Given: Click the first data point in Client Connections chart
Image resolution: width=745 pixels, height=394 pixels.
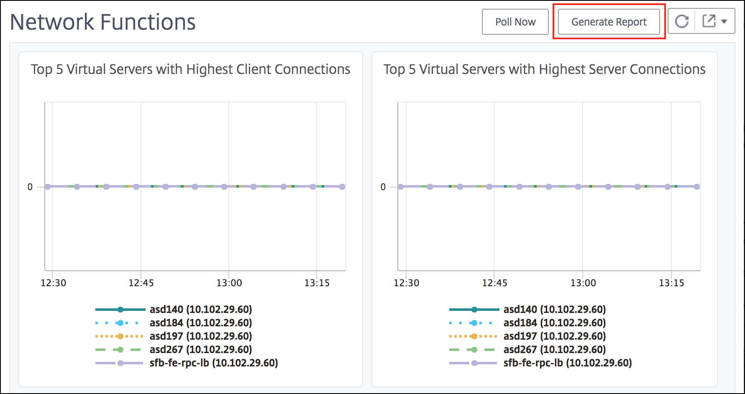Looking at the screenshot, I should [x=48, y=187].
